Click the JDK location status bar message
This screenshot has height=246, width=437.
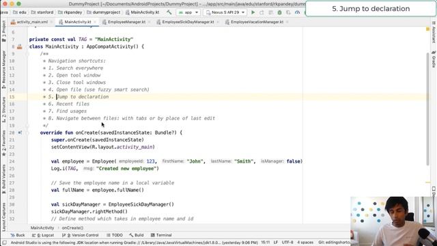134,243
